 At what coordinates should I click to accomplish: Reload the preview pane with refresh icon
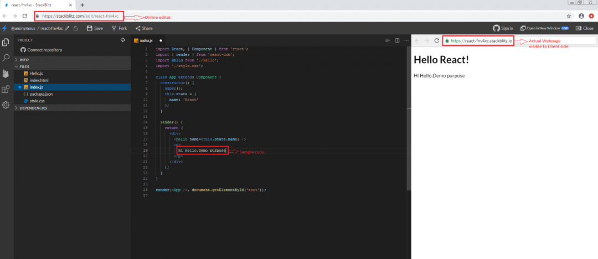click(x=437, y=40)
